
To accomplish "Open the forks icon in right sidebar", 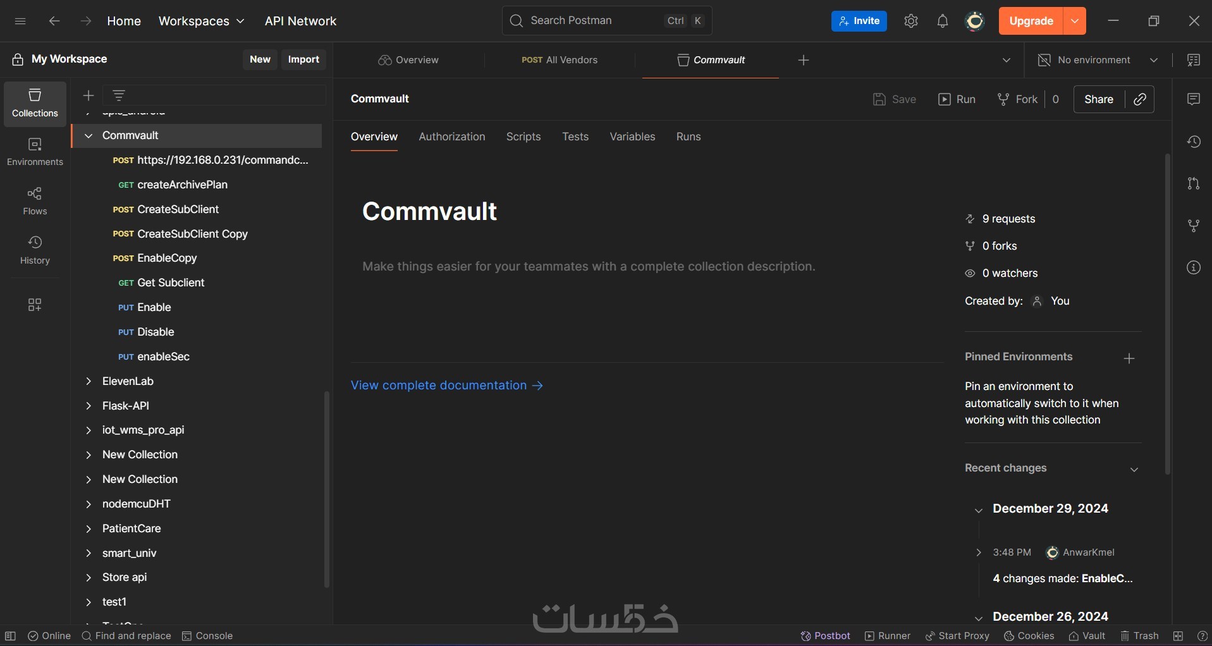I will pos(1194,226).
